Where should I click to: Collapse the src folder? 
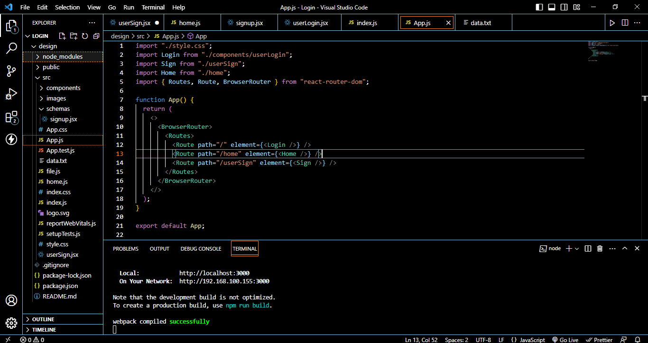(63, 77)
